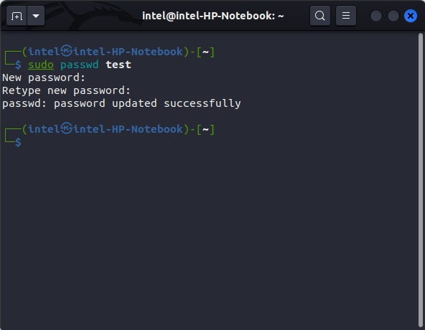This screenshot has width=425, height=330.
Task: Click the vertical scrollbar on the right
Action: pyautogui.click(x=421, y=180)
